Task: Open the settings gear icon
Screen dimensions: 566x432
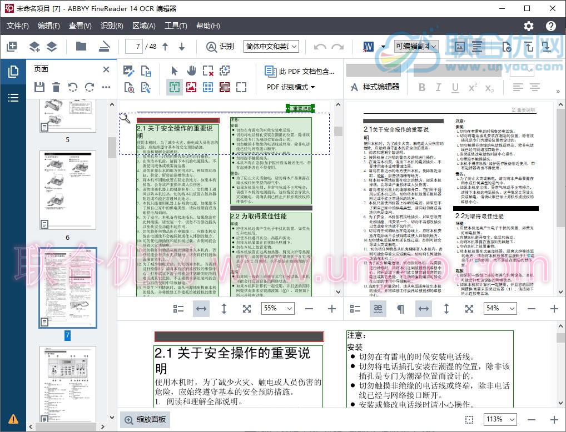Action: tap(528, 26)
